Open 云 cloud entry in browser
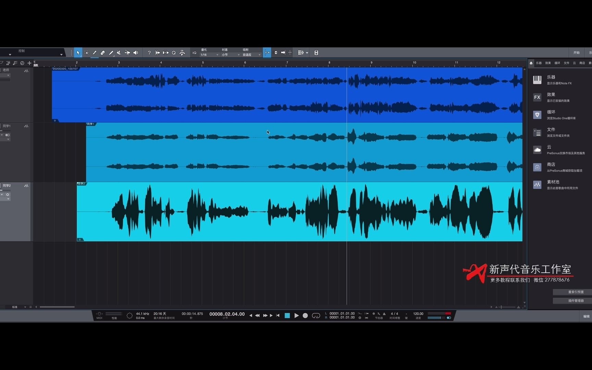592x370 pixels. (x=559, y=150)
